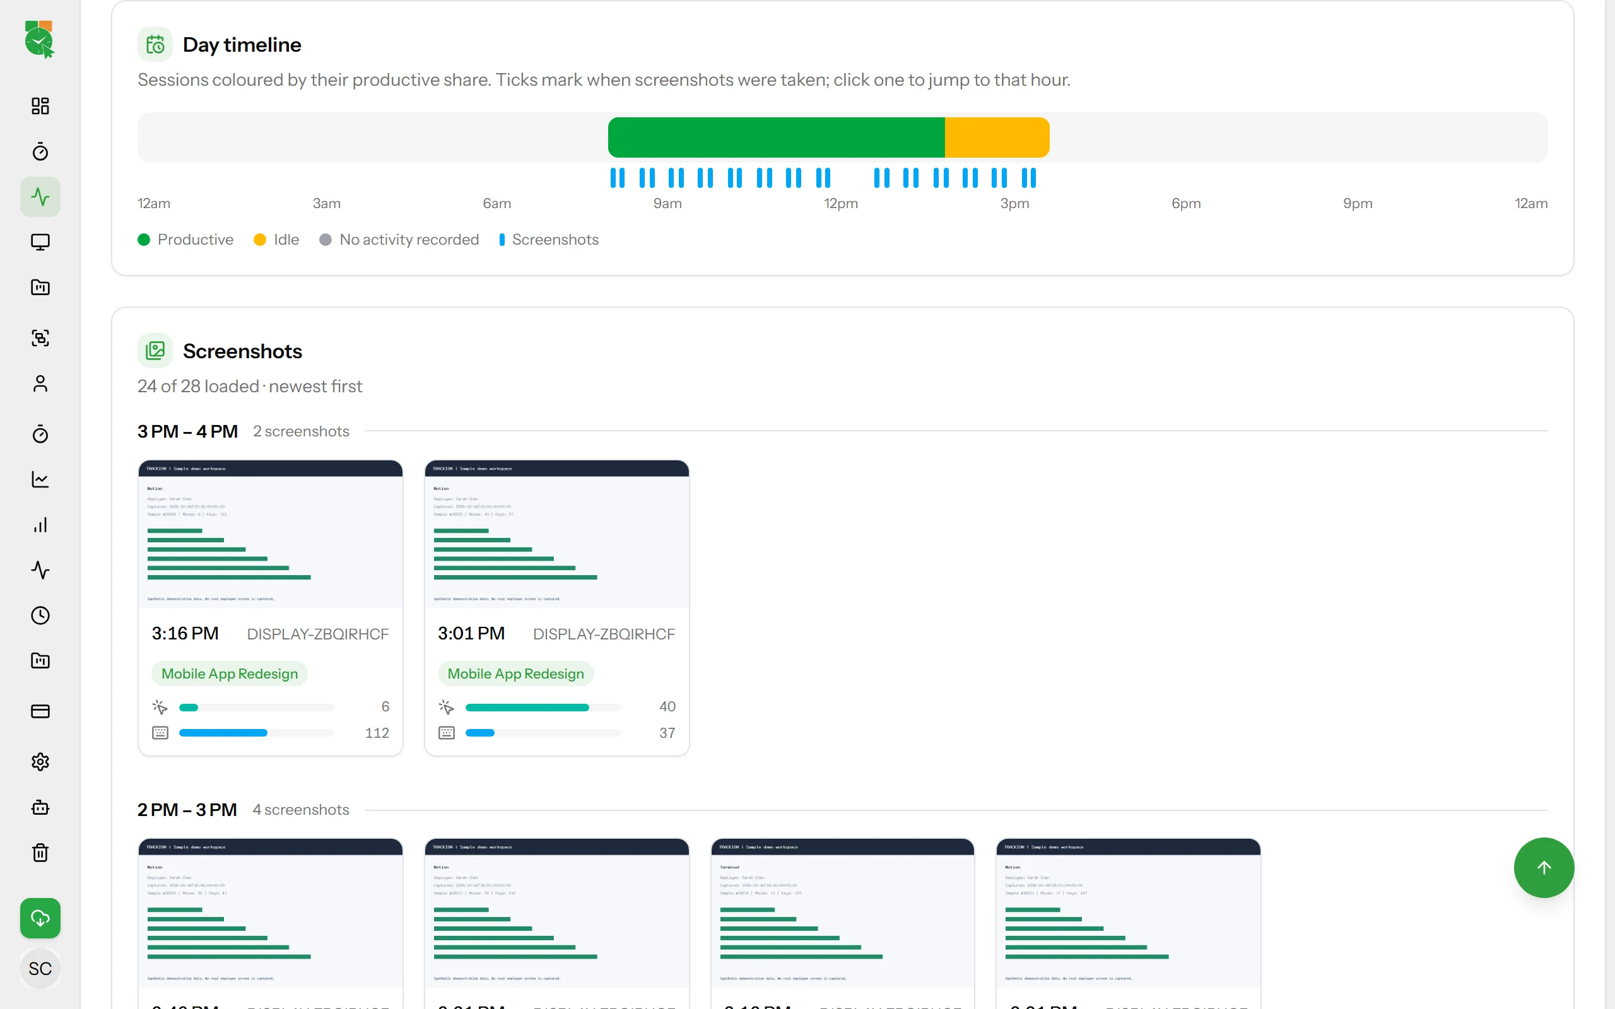Click the keyboard icon on 3:16 PM card
This screenshot has width=1615, height=1009.
point(160,733)
